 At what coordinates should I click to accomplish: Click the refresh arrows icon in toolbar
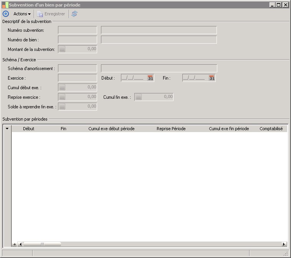[74, 14]
